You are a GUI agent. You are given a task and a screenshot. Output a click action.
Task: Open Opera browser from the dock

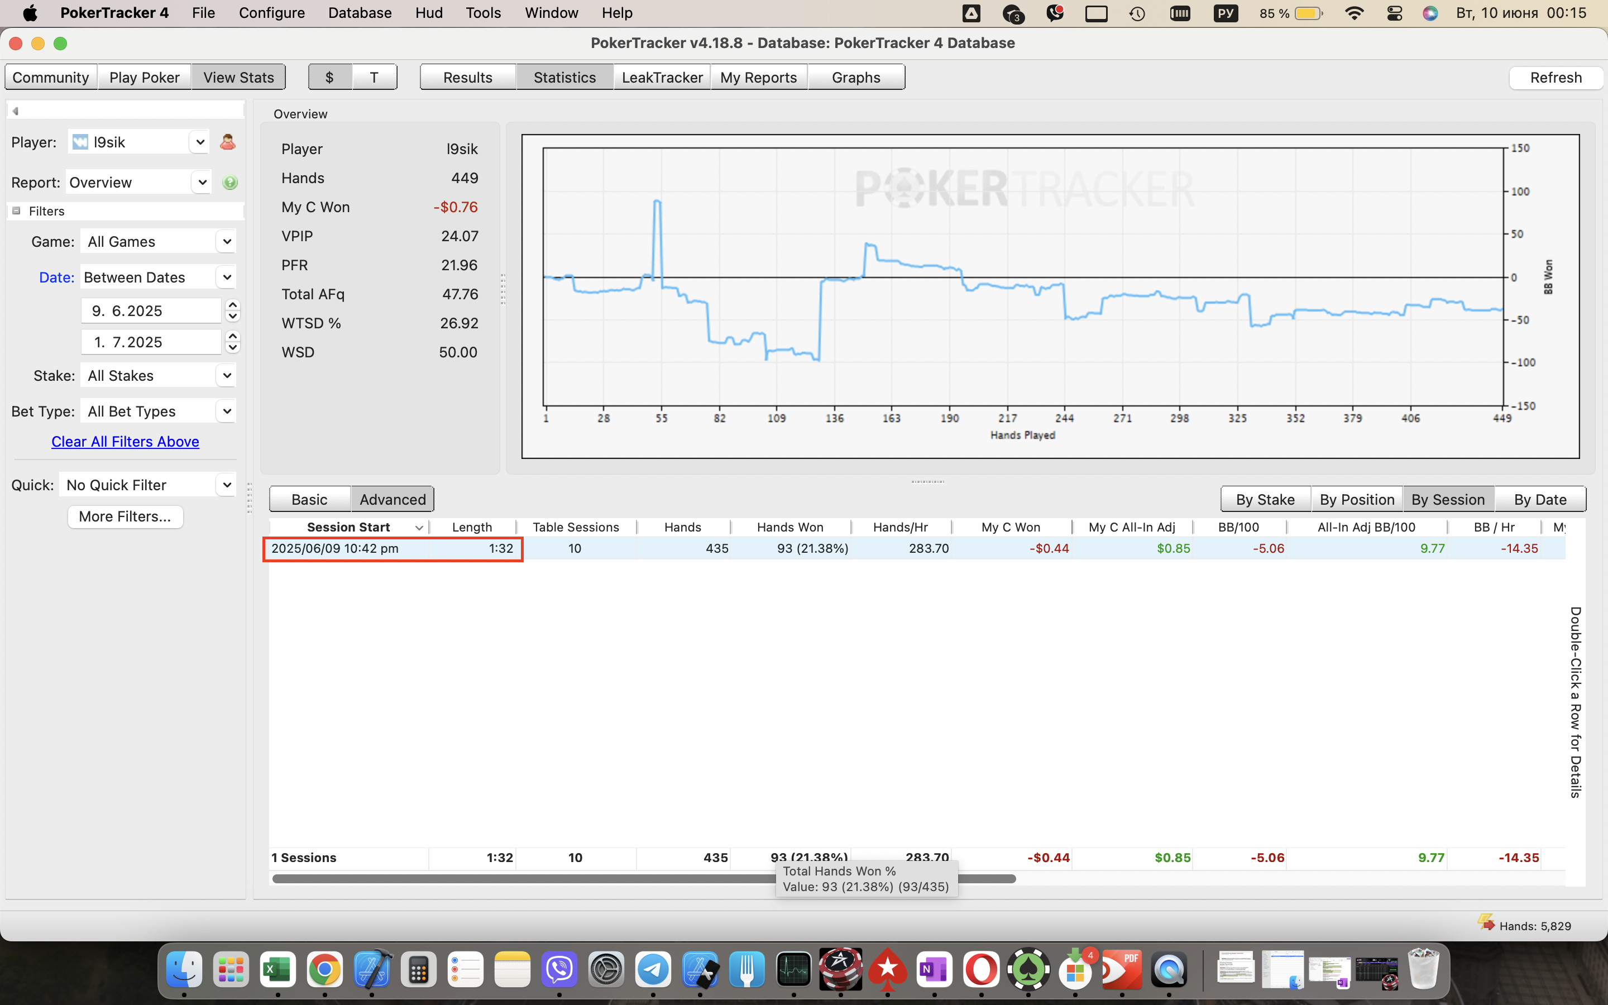(982, 970)
